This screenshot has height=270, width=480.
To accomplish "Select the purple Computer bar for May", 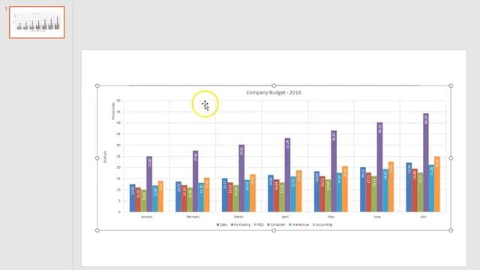I will click(x=334, y=171).
